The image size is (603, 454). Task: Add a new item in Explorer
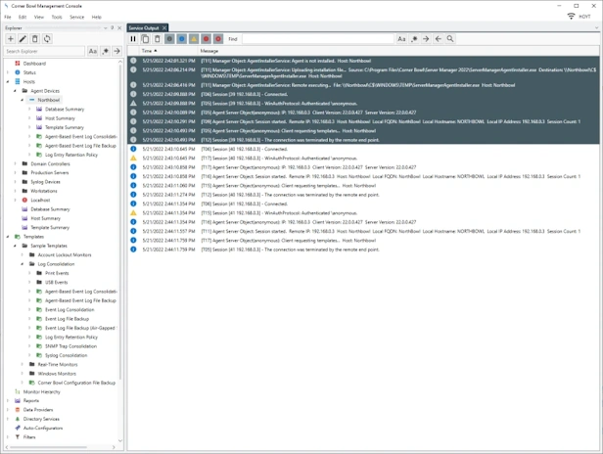pos(11,39)
